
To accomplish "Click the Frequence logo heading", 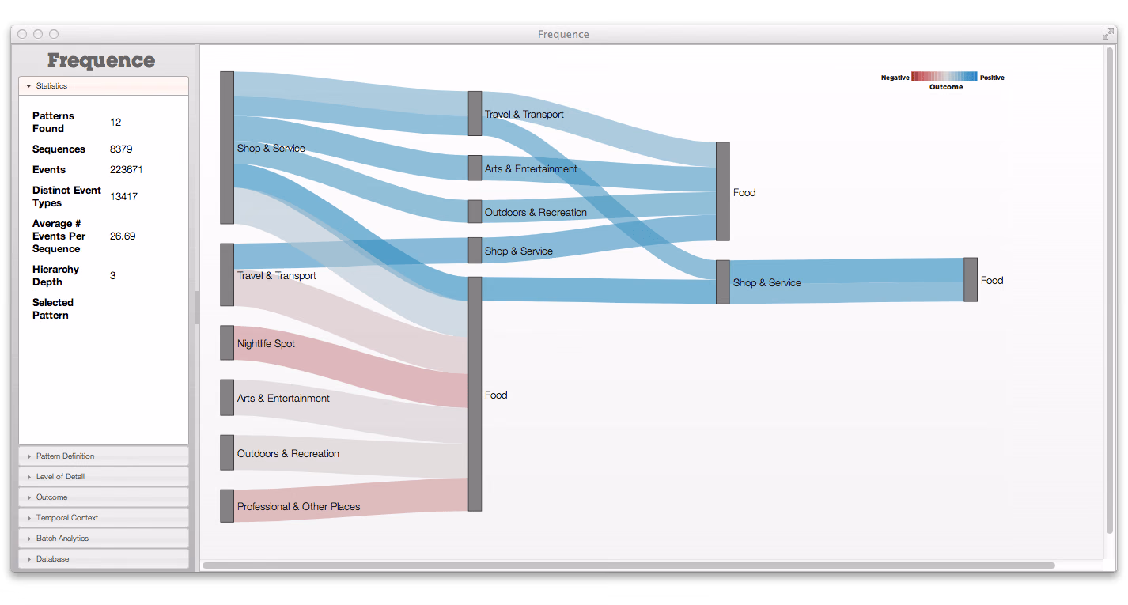I will click(x=101, y=61).
